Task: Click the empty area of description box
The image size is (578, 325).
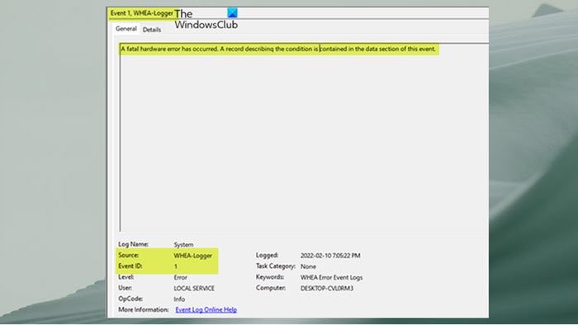Action: pyautogui.click(x=304, y=144)
